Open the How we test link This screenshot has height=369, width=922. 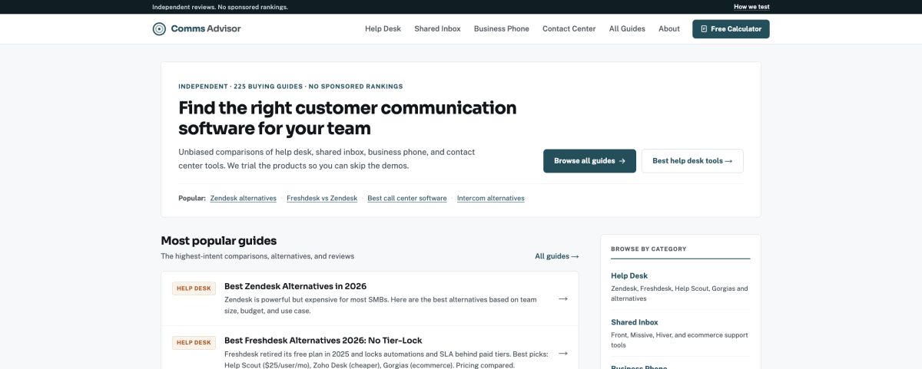tap(751, 7)
